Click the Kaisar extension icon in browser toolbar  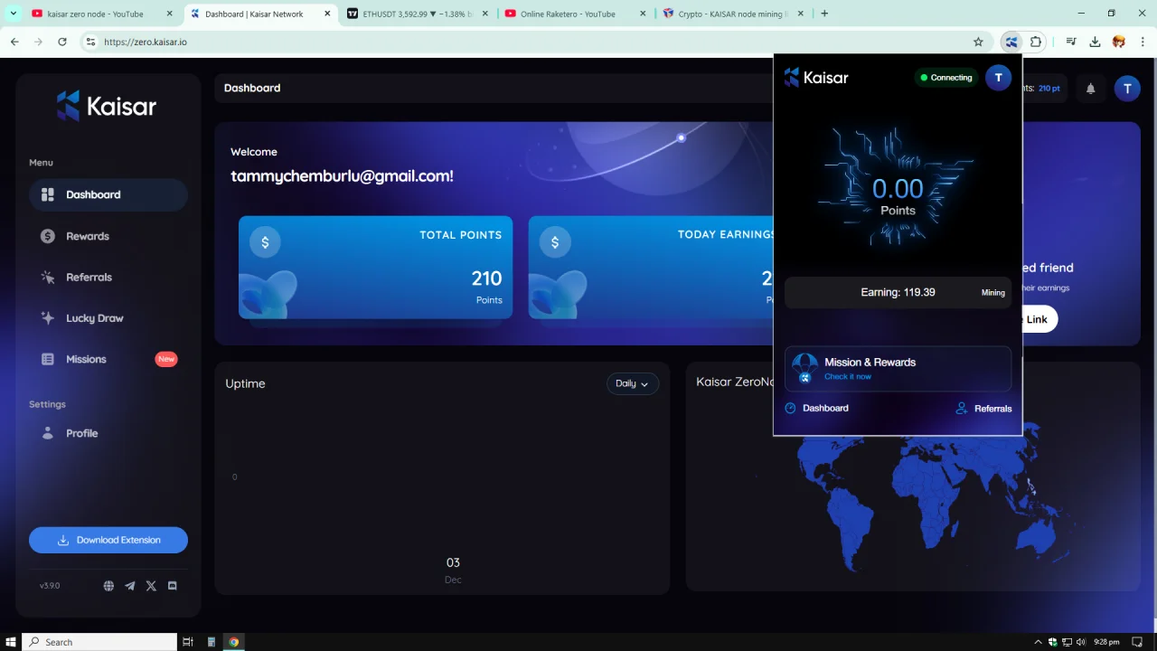point(1011,42)
